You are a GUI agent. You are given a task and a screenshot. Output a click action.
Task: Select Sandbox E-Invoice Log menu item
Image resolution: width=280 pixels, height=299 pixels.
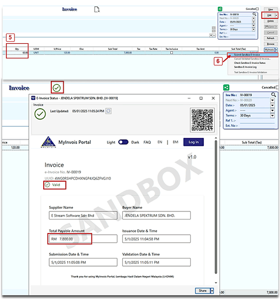[253, 67]
